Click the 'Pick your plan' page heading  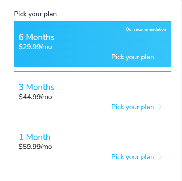pyautogui.click(x=35, y=14)
